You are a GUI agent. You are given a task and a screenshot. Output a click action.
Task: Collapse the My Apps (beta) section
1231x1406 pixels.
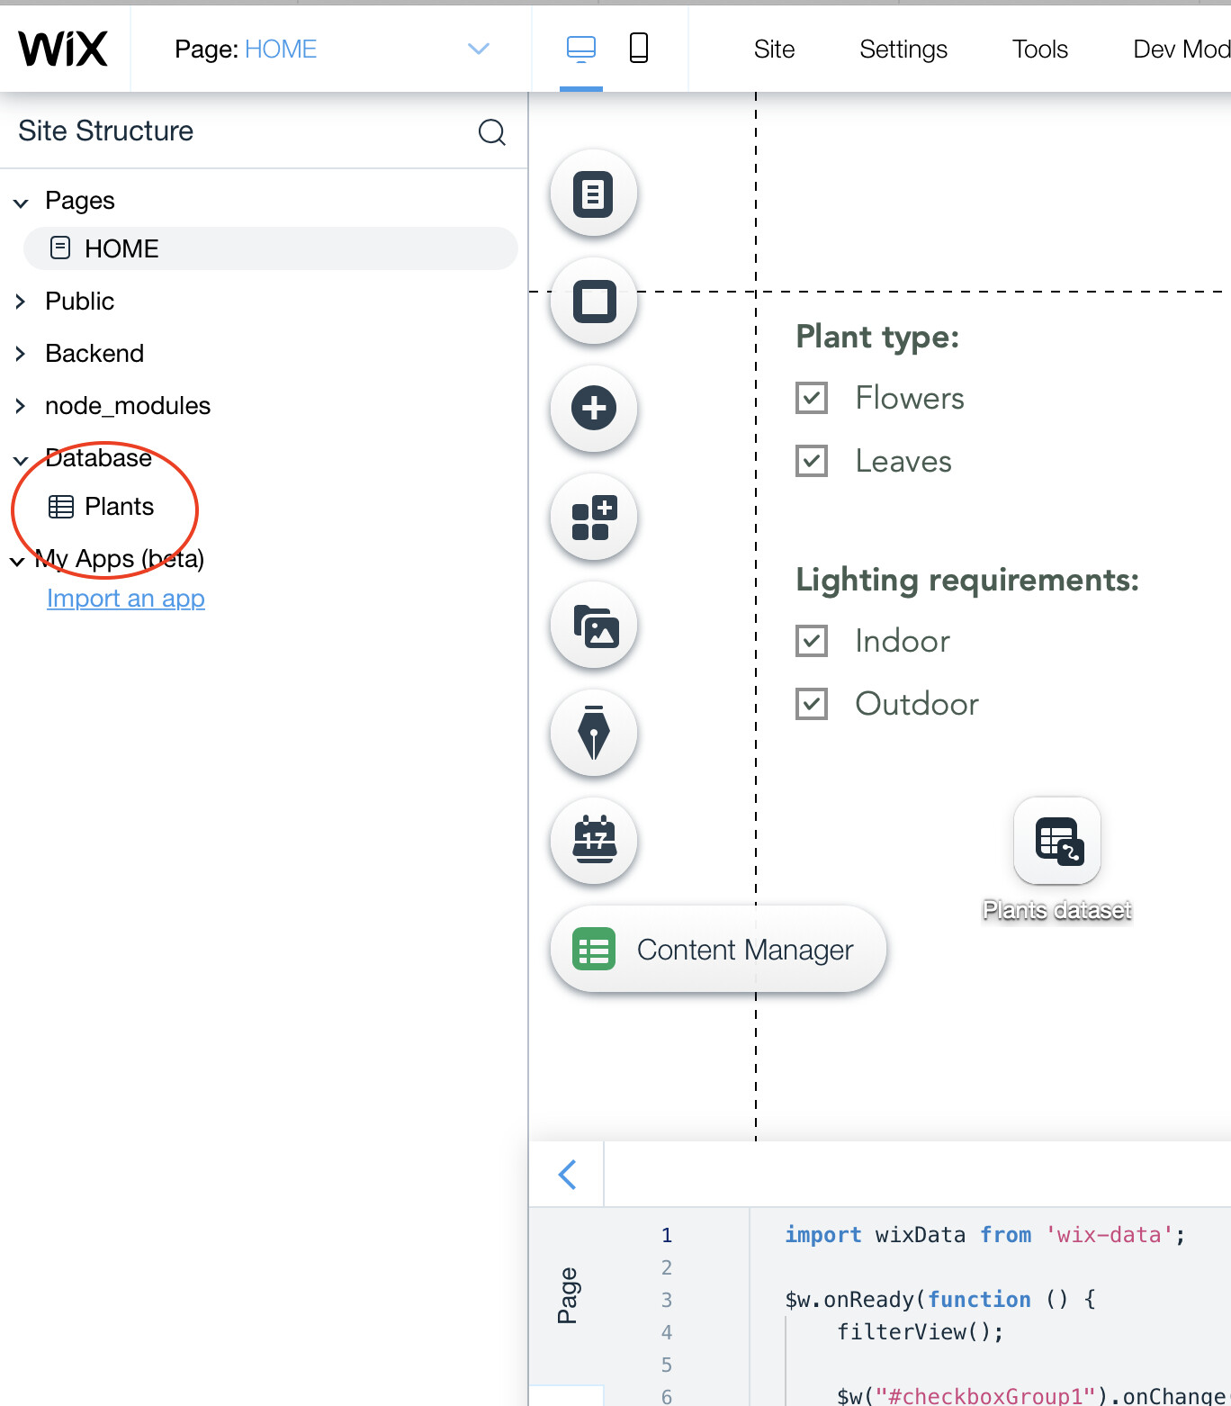coord(17,561)
